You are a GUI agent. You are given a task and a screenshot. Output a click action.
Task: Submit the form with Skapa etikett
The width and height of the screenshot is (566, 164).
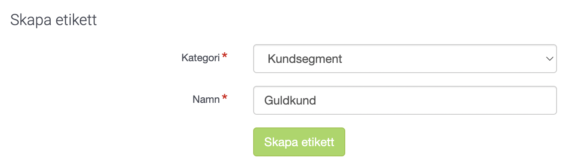pyautogui.click(x=299, y=142)
